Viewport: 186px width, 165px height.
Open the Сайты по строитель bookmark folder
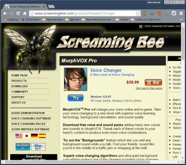tap(146, 19)
